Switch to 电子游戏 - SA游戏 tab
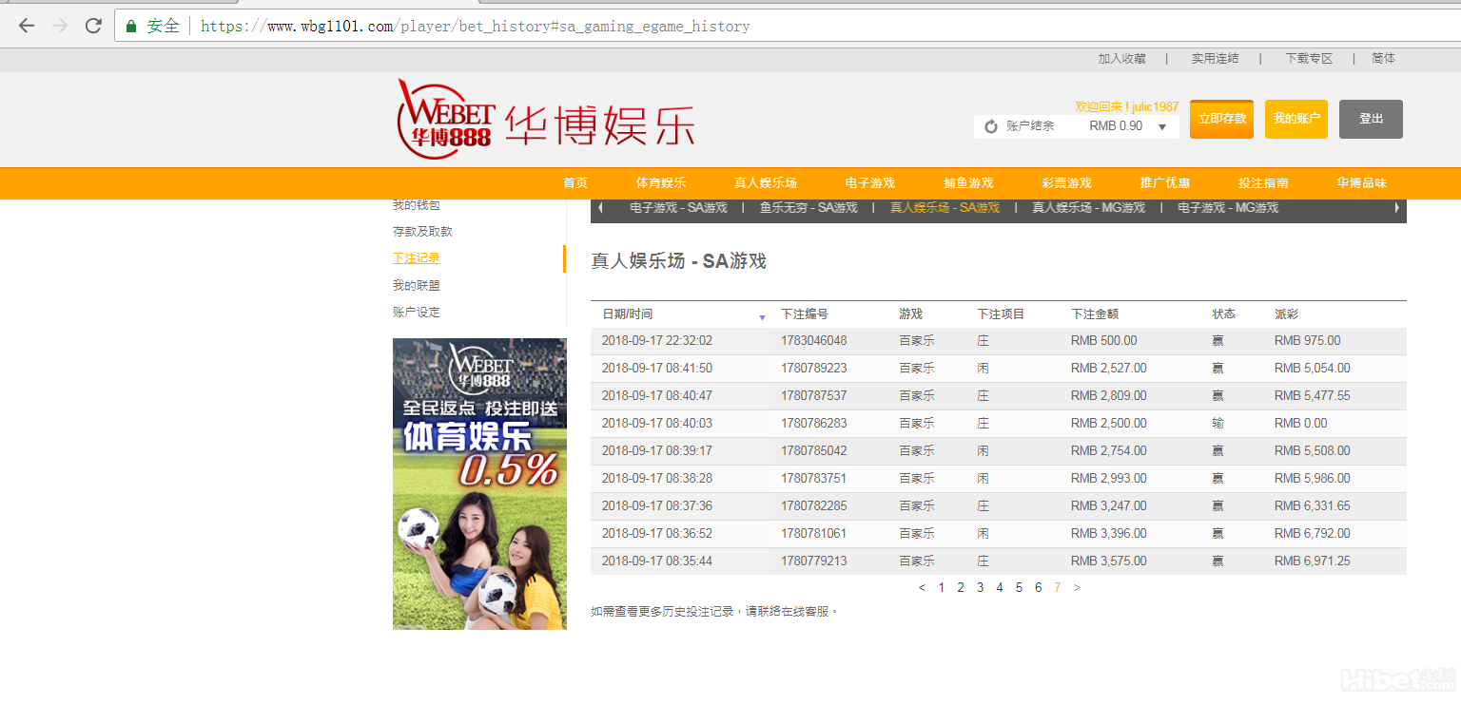1461x704 pixels. pyautogui.click(x=678, y=208)
